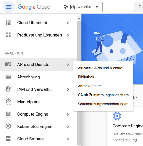Click the ANGEPINNT section label

(x=15, y=53)
